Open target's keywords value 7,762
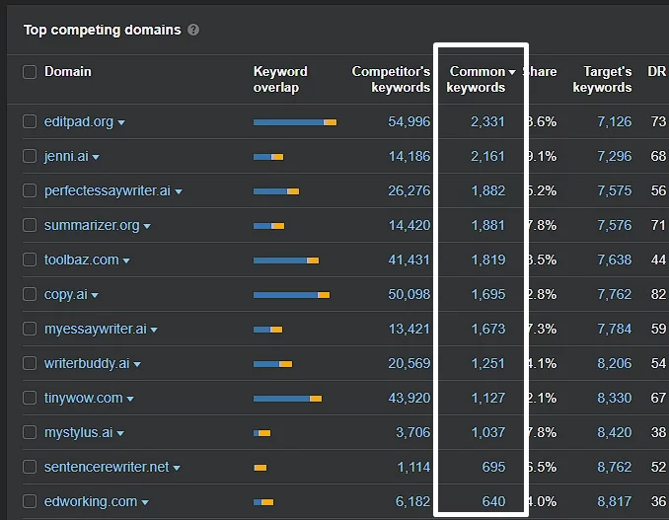The height and width of the screenshot is (520, 669). click(x=615, y=295)
